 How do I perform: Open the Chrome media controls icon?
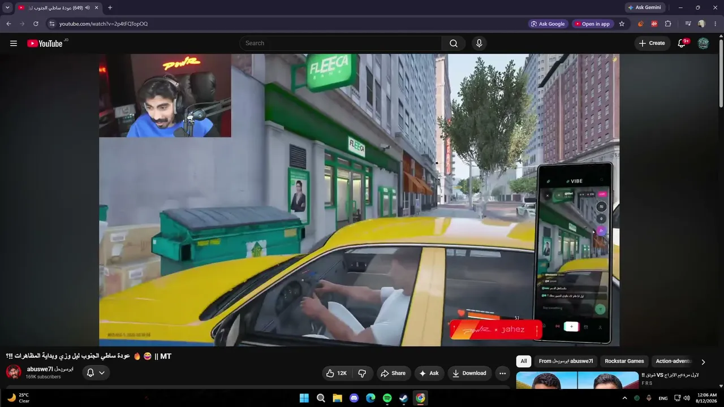click(688, 24)
